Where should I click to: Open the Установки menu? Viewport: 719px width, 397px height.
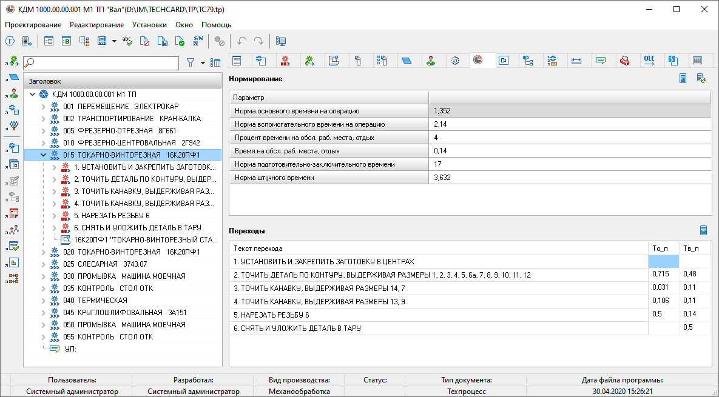(x=149, y=25)
